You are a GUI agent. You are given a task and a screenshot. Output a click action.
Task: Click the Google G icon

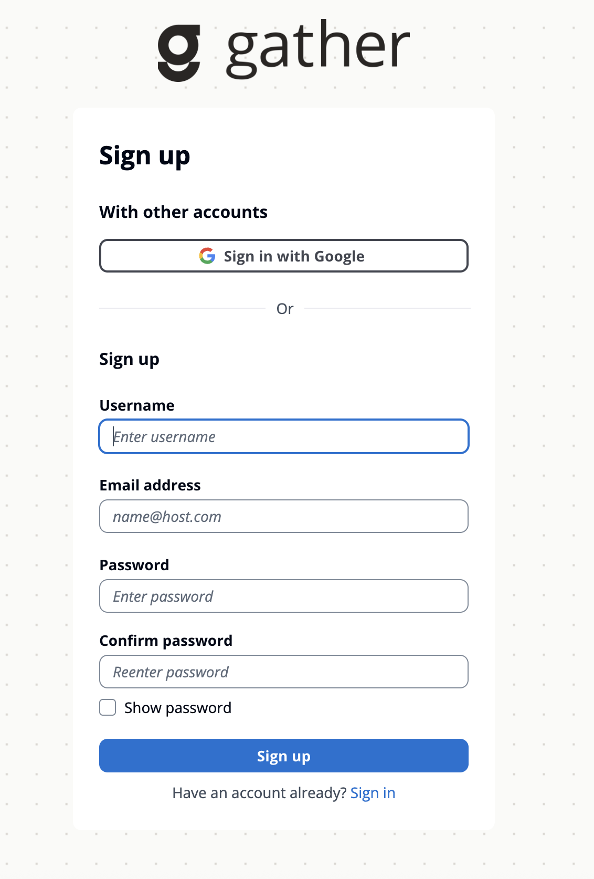[207, 256]
